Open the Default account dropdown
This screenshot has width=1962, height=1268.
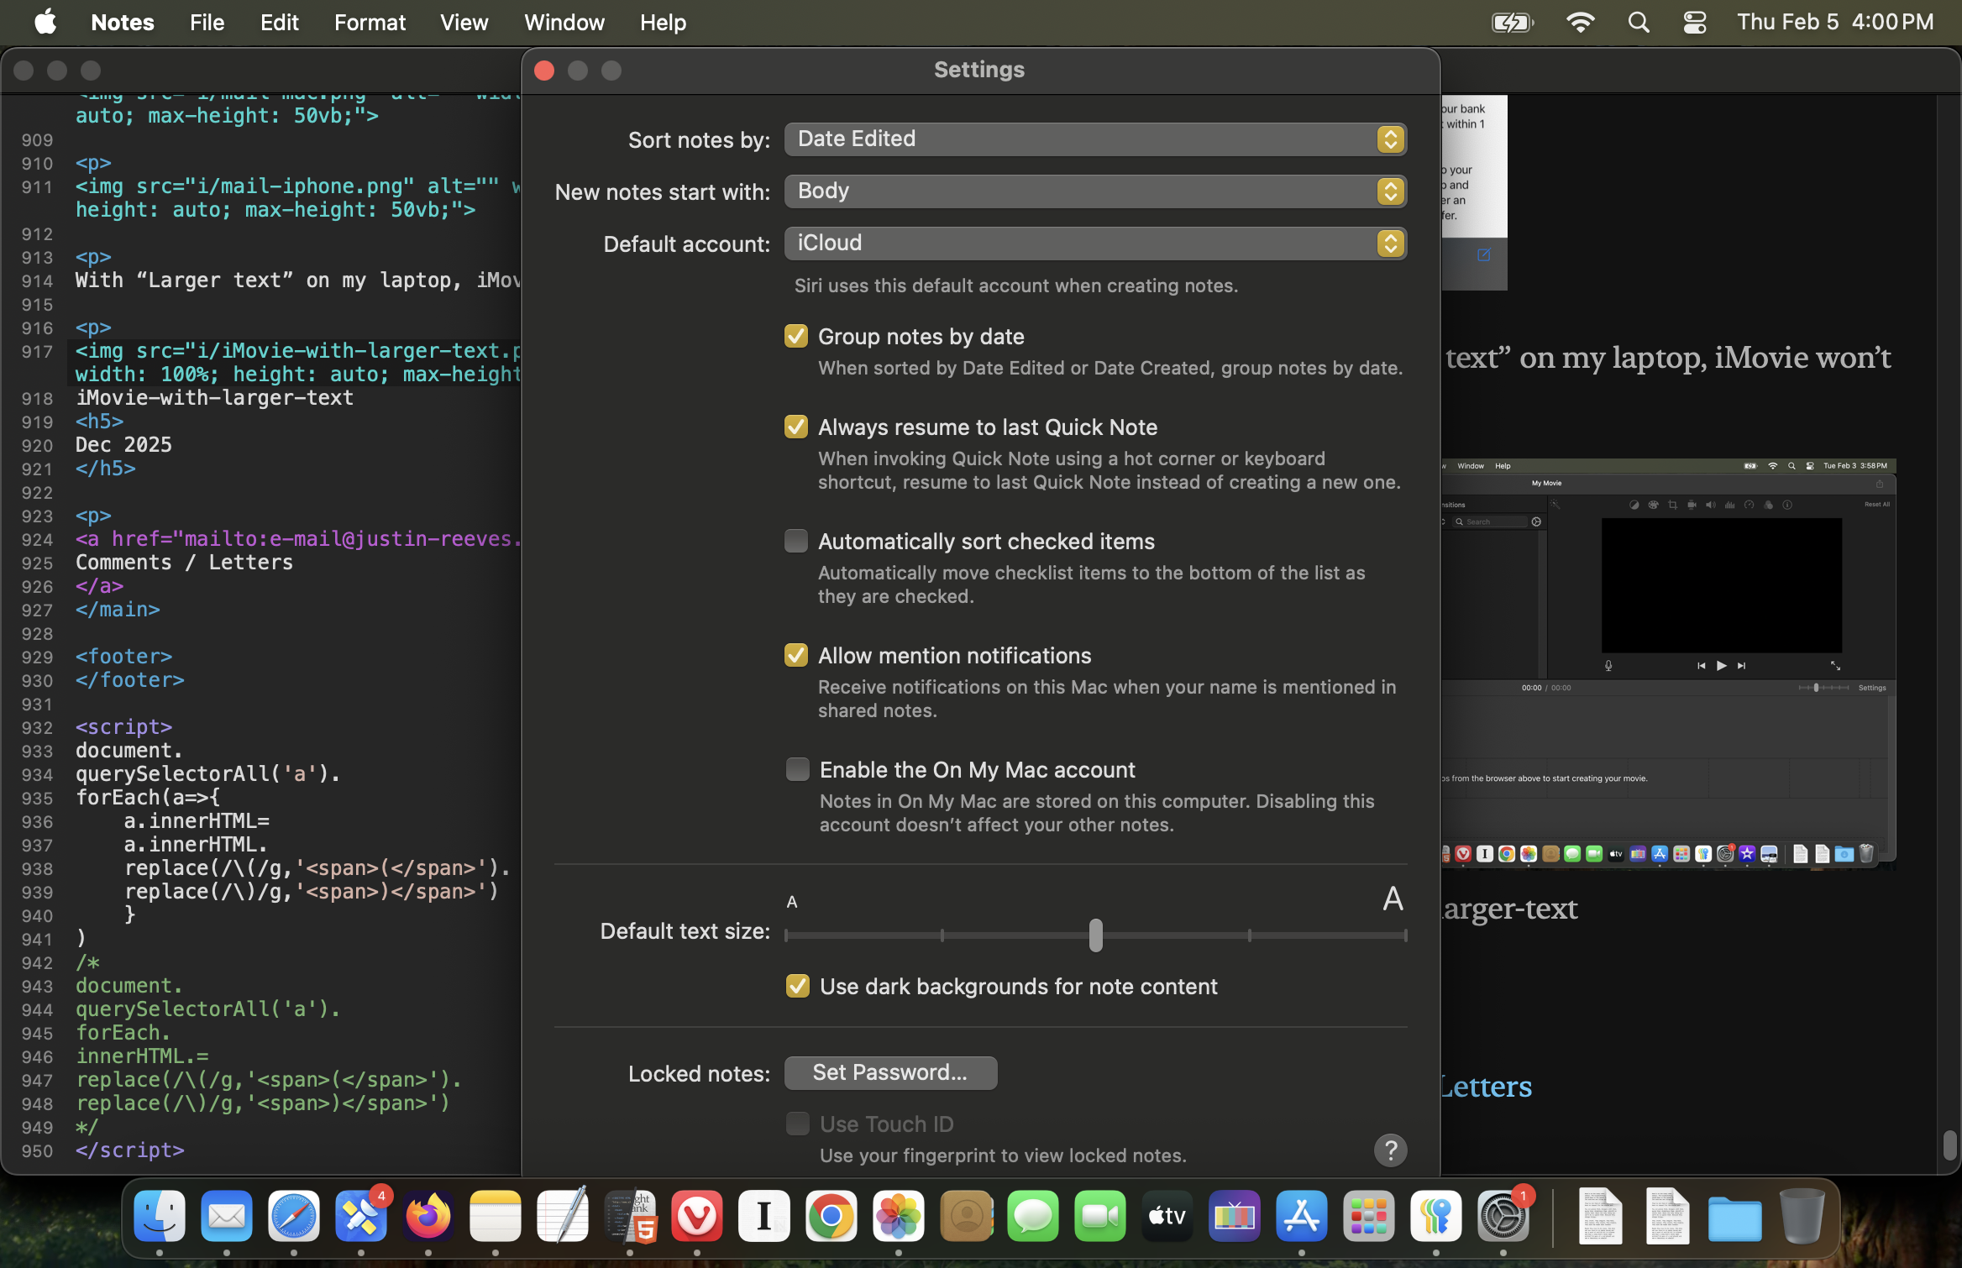click(x=1094, y=244)
